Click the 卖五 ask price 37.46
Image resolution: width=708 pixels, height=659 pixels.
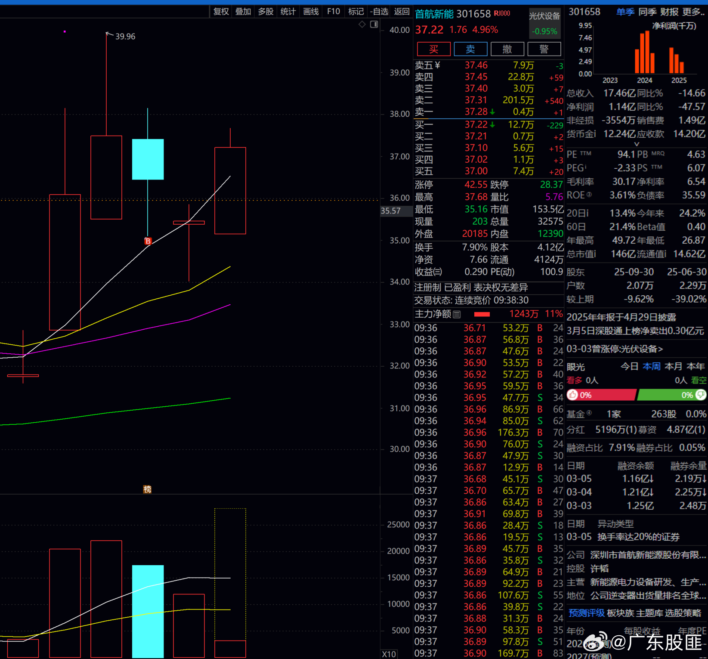(x=476, y=65)
